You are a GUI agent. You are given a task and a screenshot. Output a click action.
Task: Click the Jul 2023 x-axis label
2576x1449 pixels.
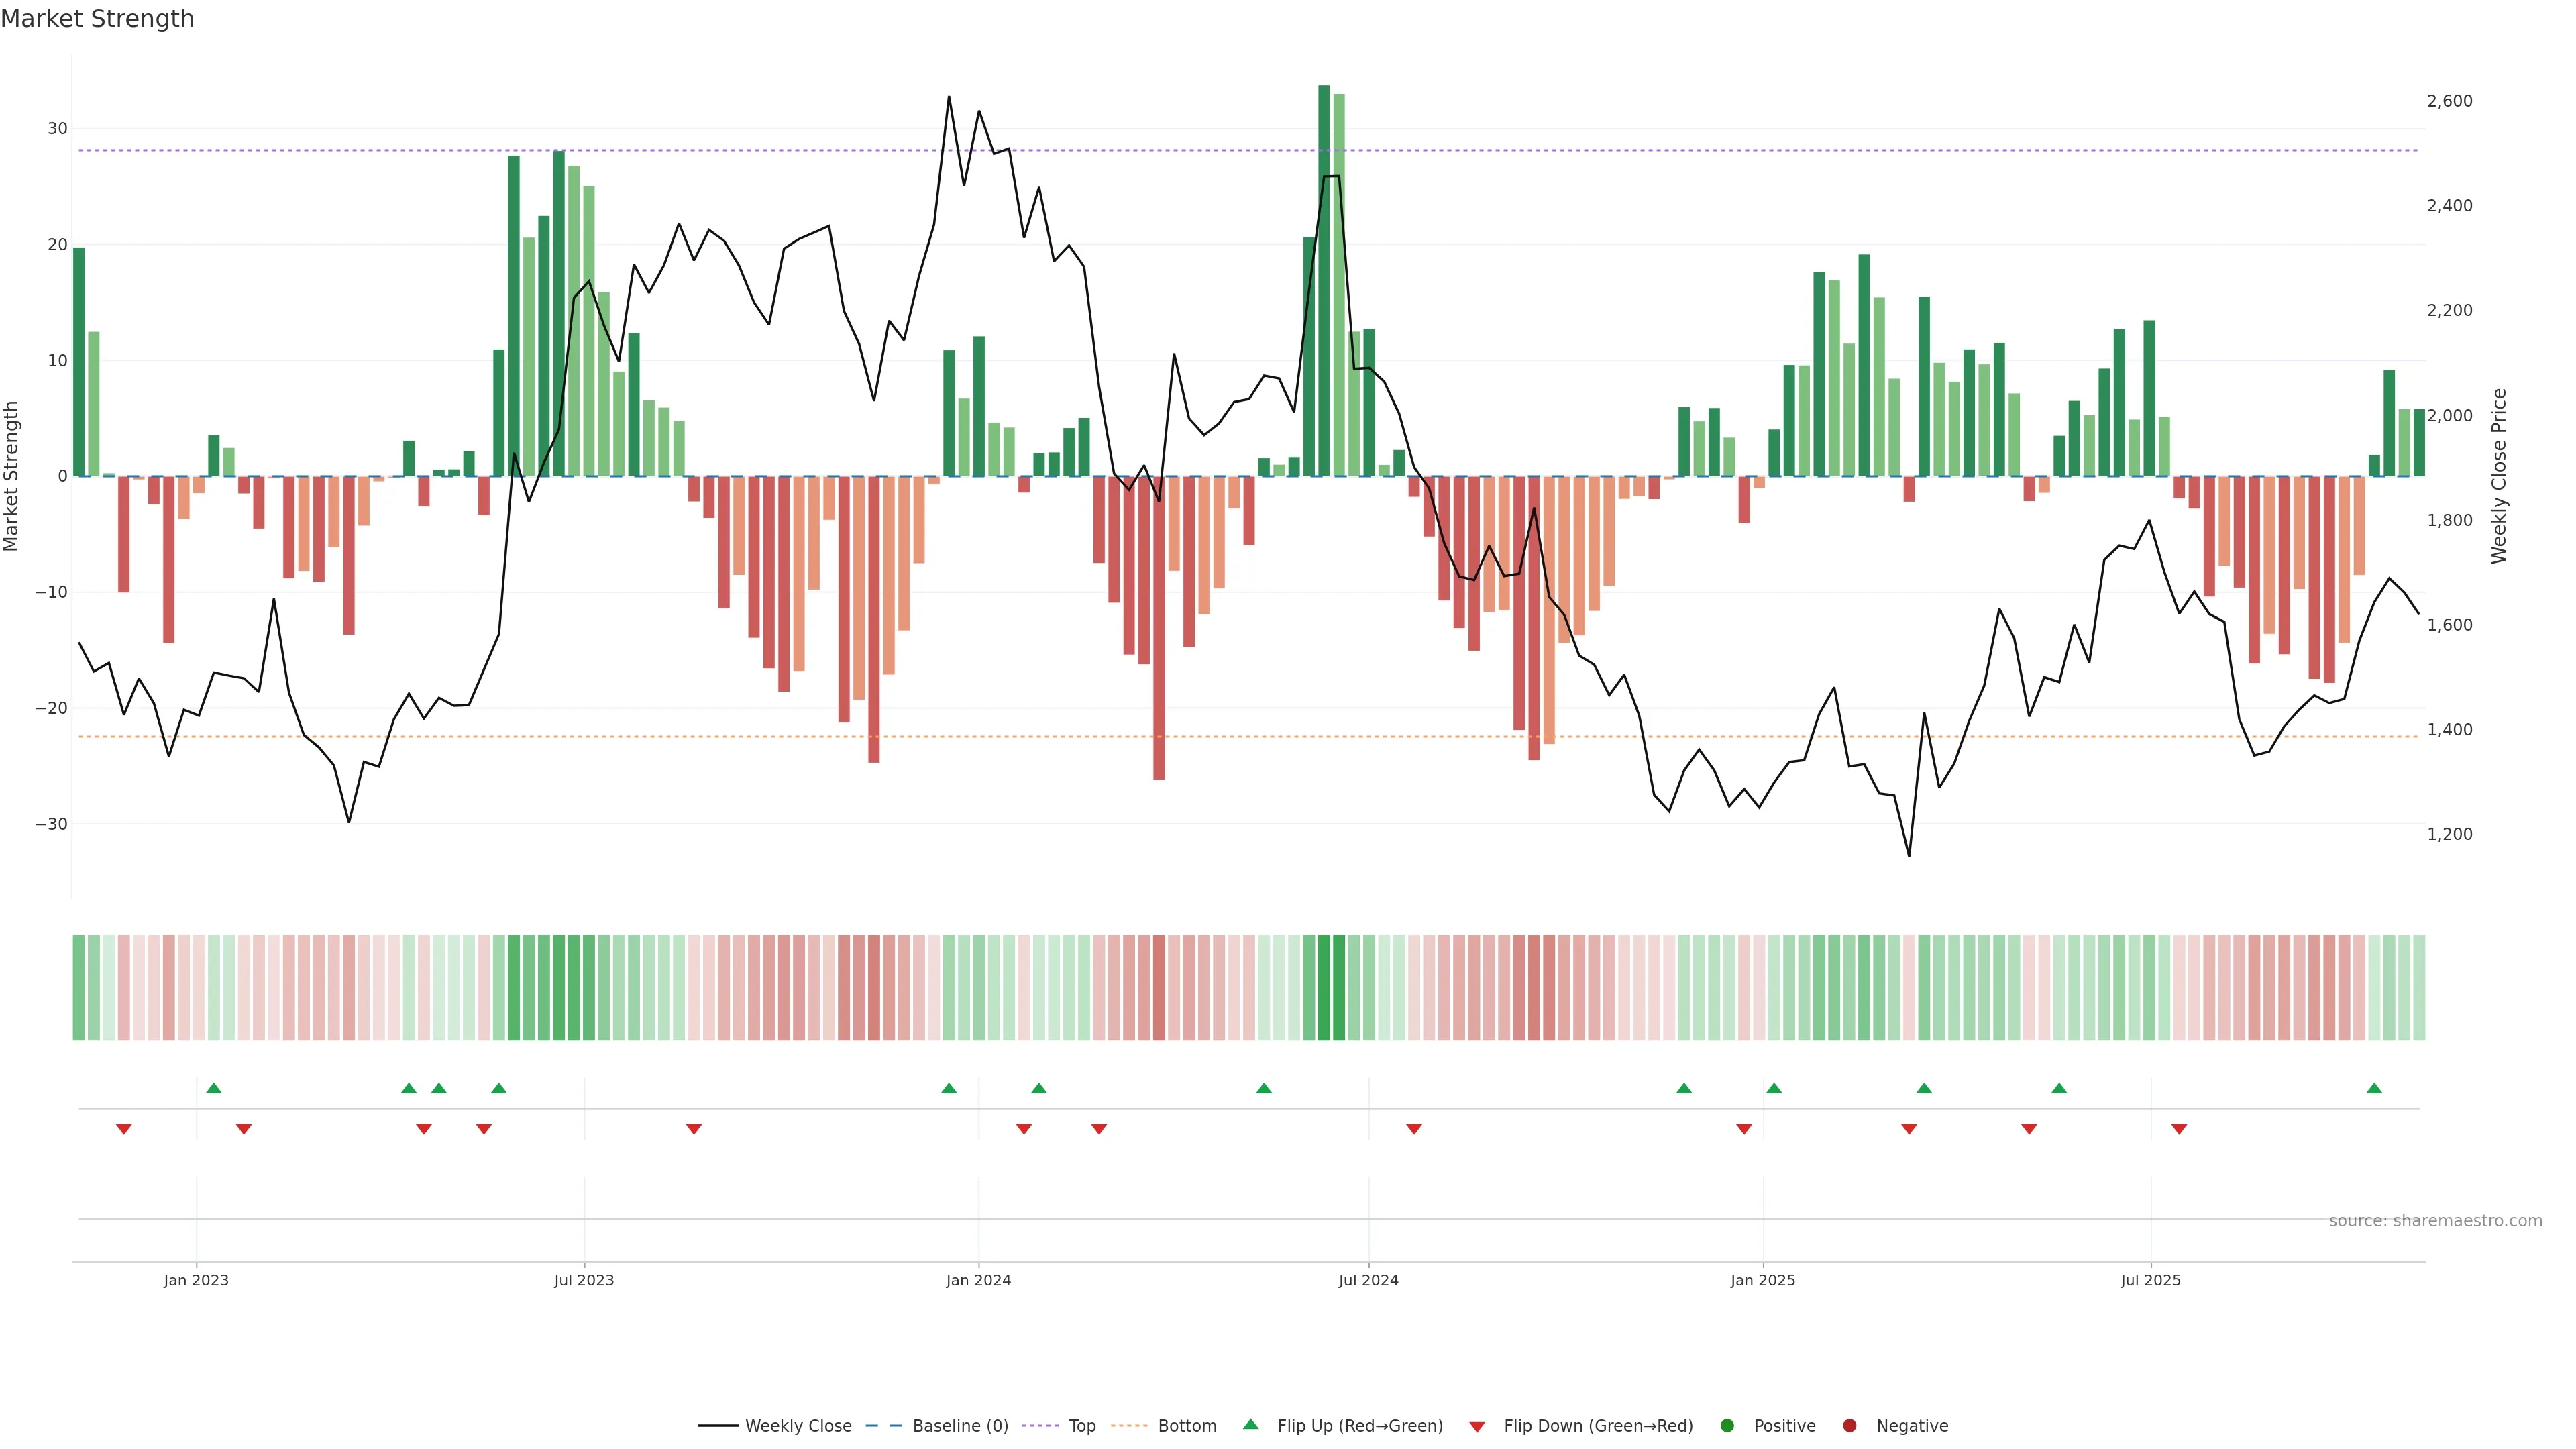[584, 1280]
